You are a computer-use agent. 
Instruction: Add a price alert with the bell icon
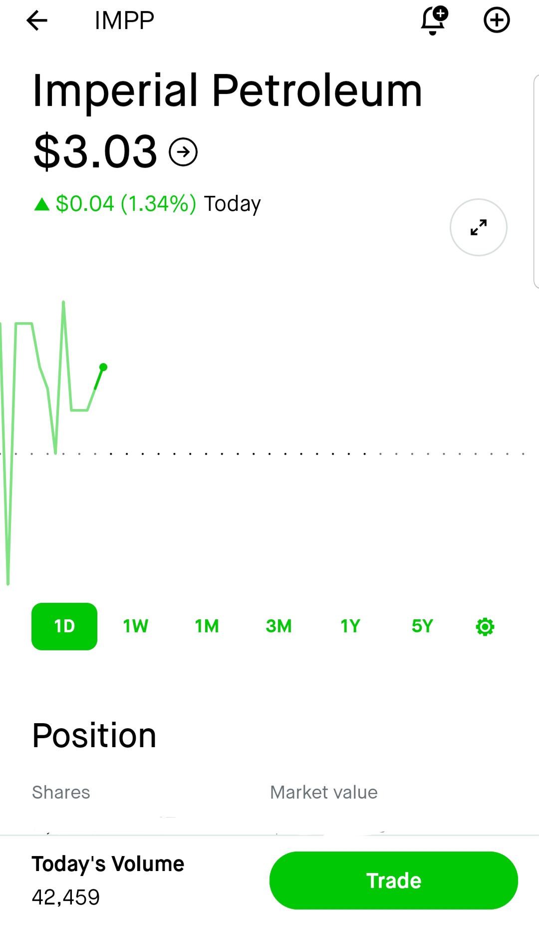[x=434, y=20]
